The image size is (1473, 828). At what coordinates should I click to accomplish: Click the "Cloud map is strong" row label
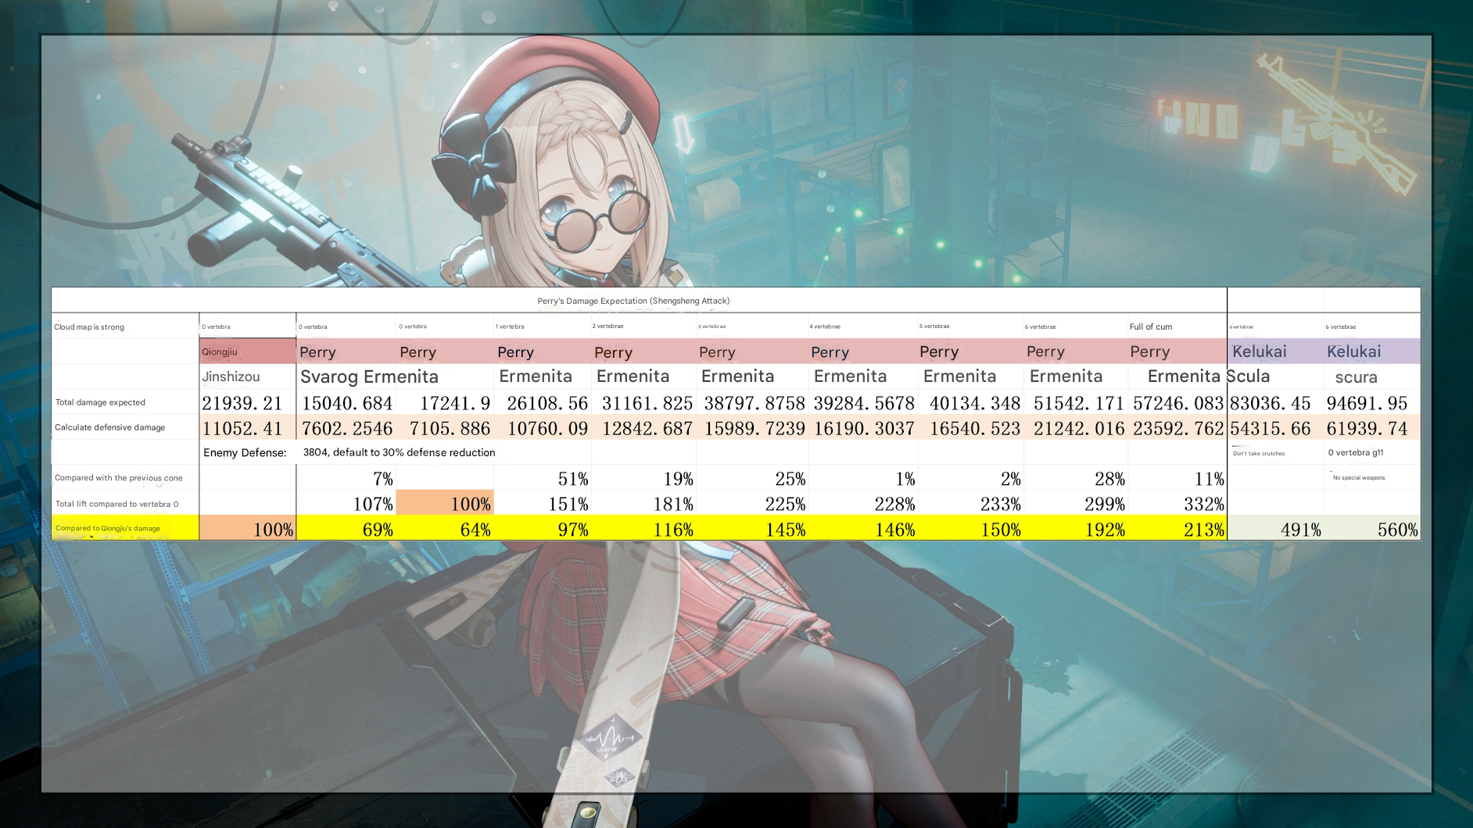pyautogui.click(x=89, y=327)
